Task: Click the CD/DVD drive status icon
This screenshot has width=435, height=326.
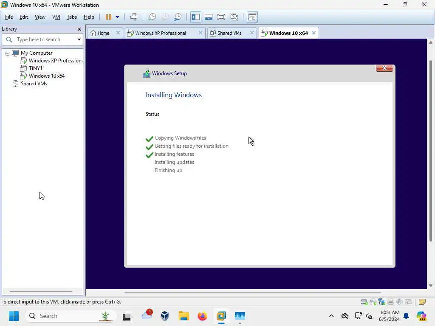Action: point(373,302)
